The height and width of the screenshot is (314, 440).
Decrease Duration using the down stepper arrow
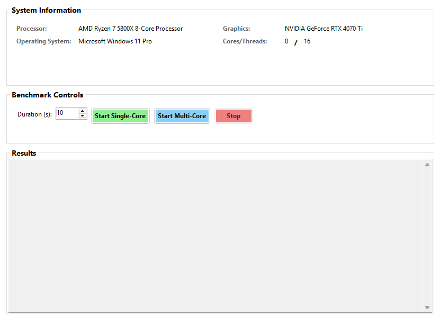point(82,115)
